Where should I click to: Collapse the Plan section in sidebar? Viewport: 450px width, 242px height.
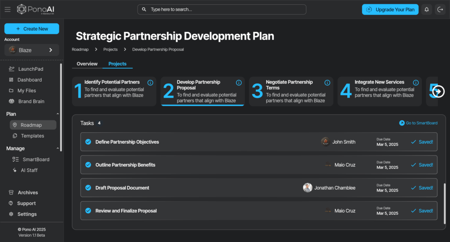pyautogui.click(x=58, y=114)
